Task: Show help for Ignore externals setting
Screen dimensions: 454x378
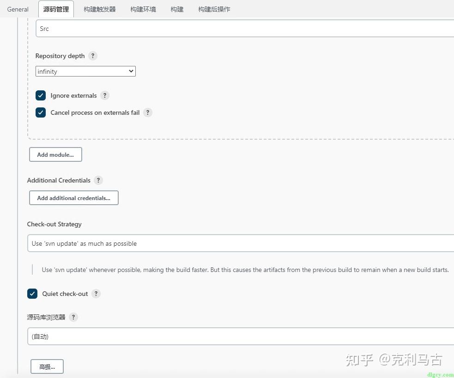Action: click(x=104, y=95)
